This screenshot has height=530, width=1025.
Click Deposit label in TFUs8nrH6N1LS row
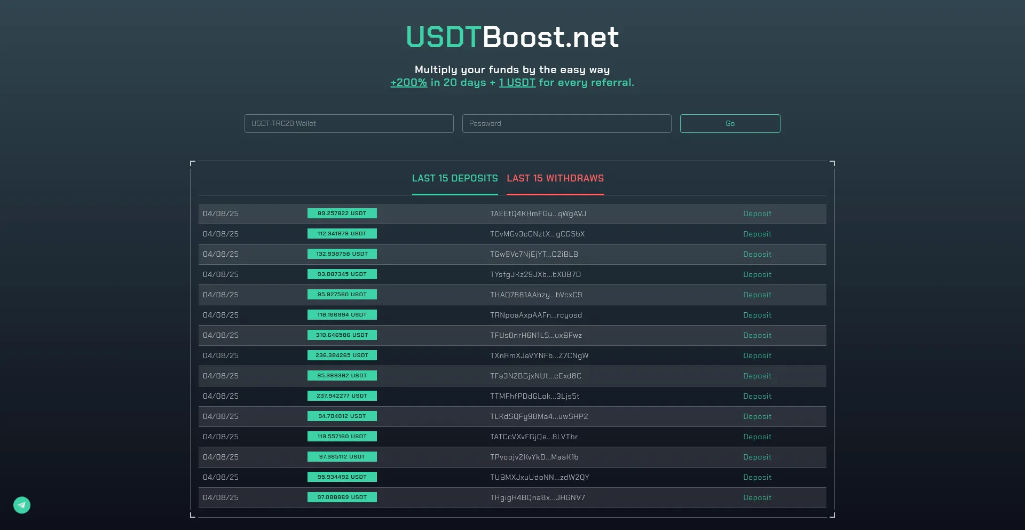tap(757, 335)
